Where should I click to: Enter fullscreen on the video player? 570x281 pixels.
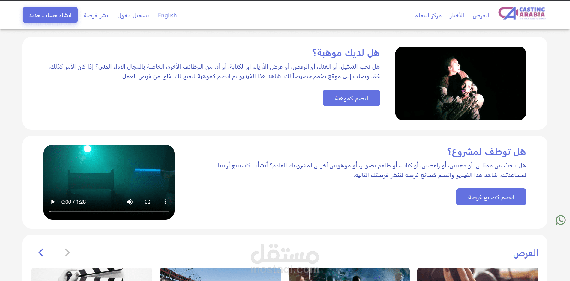(x=148, y=202)
